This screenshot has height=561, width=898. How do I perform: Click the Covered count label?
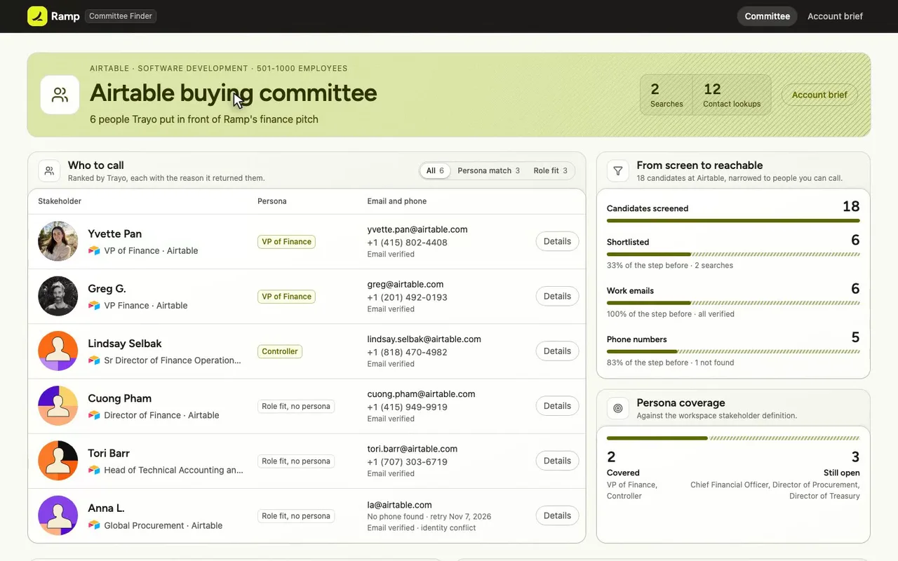tap(623, 473)
